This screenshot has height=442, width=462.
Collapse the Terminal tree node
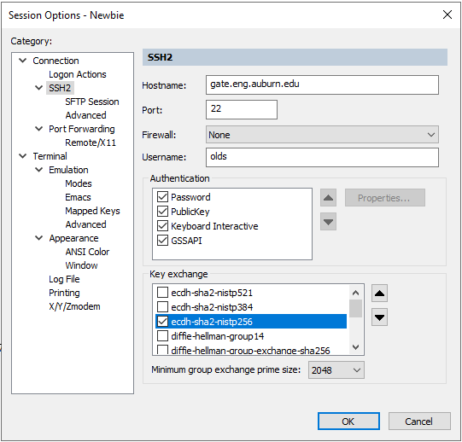pyautogui.click(x=23, y=156)
